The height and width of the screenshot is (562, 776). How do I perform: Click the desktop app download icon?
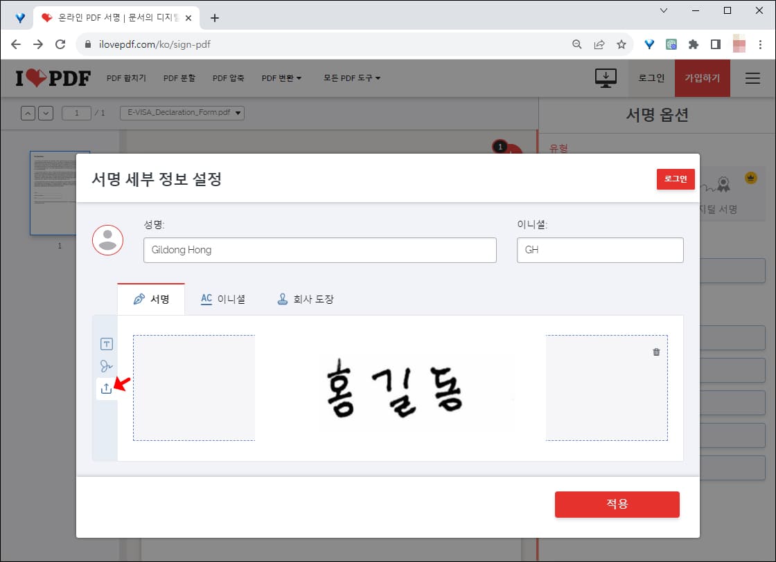tap(606, 78)
